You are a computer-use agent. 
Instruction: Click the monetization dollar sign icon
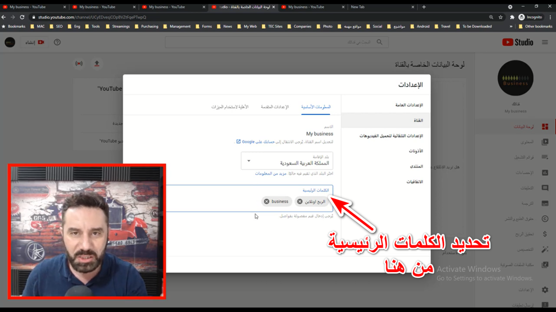point(545,234)
